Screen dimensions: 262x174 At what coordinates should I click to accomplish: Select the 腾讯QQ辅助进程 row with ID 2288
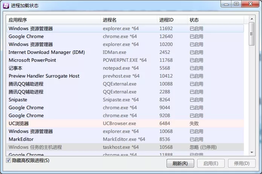(125, 92)
